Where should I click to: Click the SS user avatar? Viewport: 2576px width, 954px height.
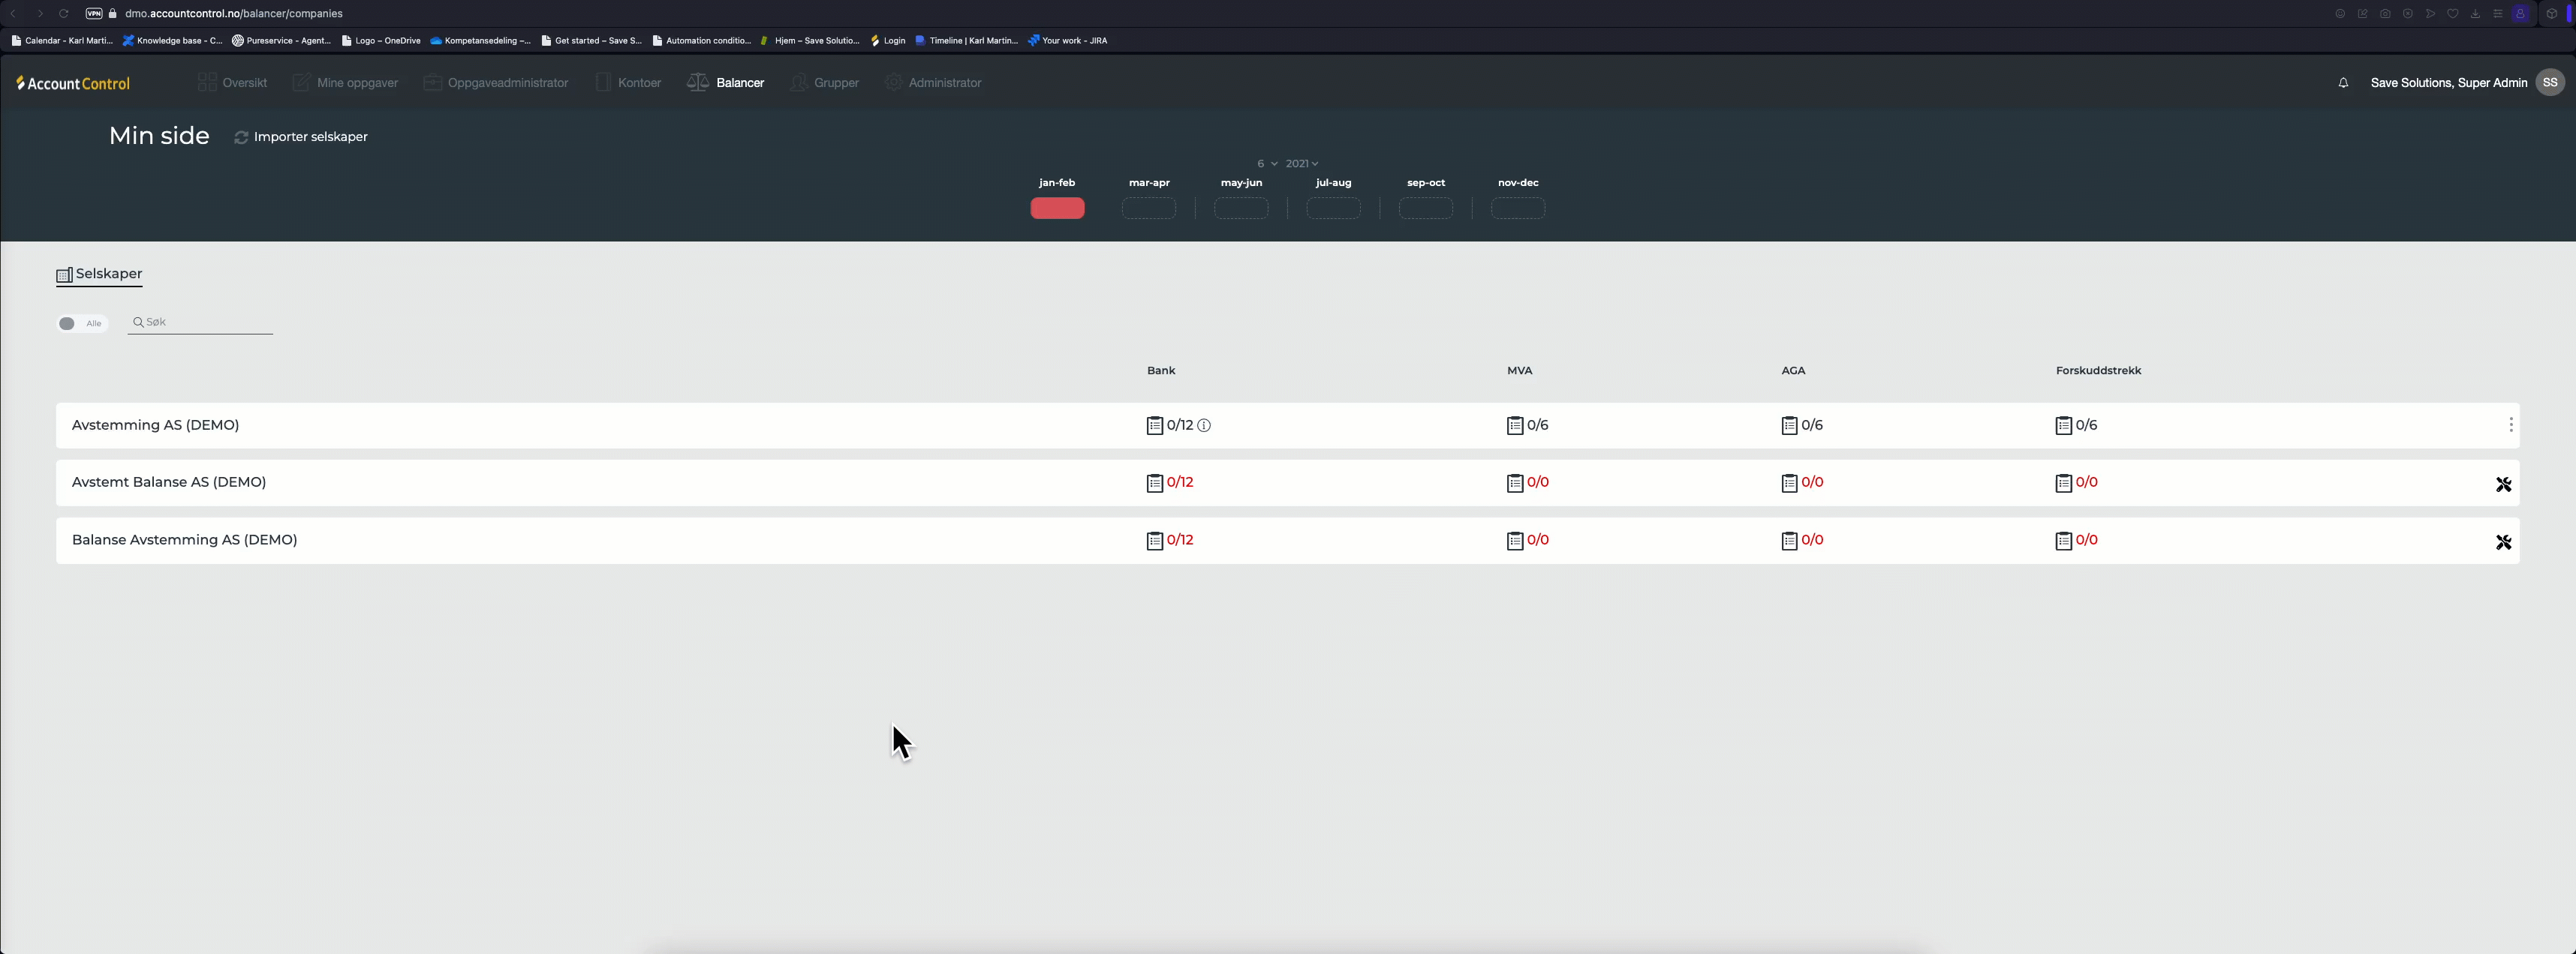click(x=2549, y=83)
